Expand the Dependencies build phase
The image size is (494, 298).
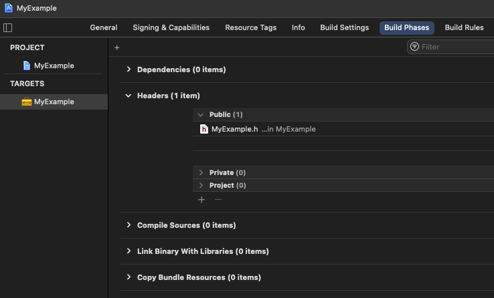click(129, 69)
